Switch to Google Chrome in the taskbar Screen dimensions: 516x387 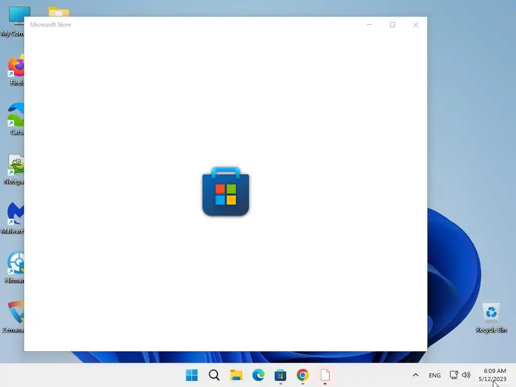303,375
